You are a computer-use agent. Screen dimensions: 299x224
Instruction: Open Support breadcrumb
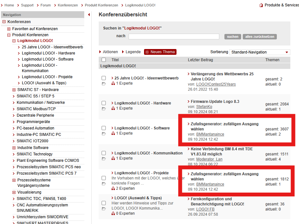[x=27, y=5]
